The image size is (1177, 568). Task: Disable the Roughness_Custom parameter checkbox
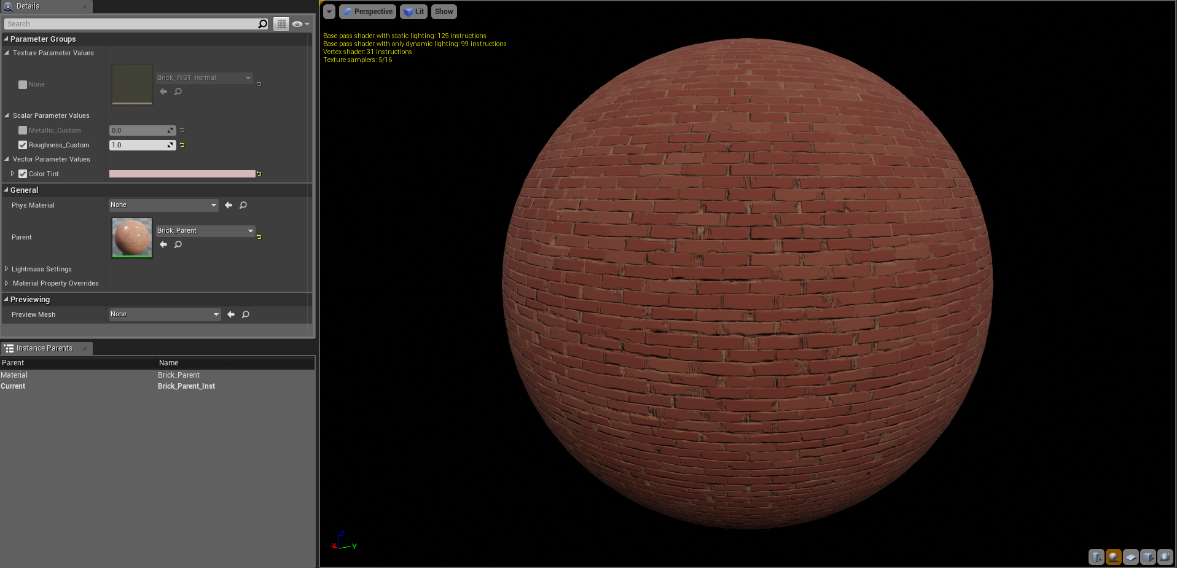pos(23,145)
